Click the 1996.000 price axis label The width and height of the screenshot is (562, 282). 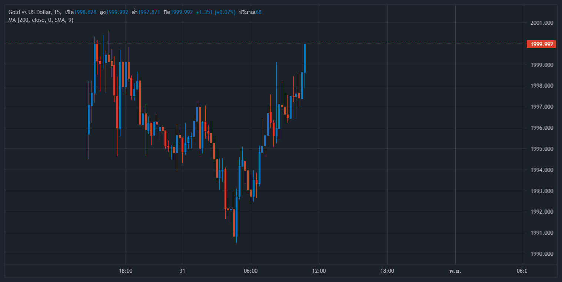(542, 128)
